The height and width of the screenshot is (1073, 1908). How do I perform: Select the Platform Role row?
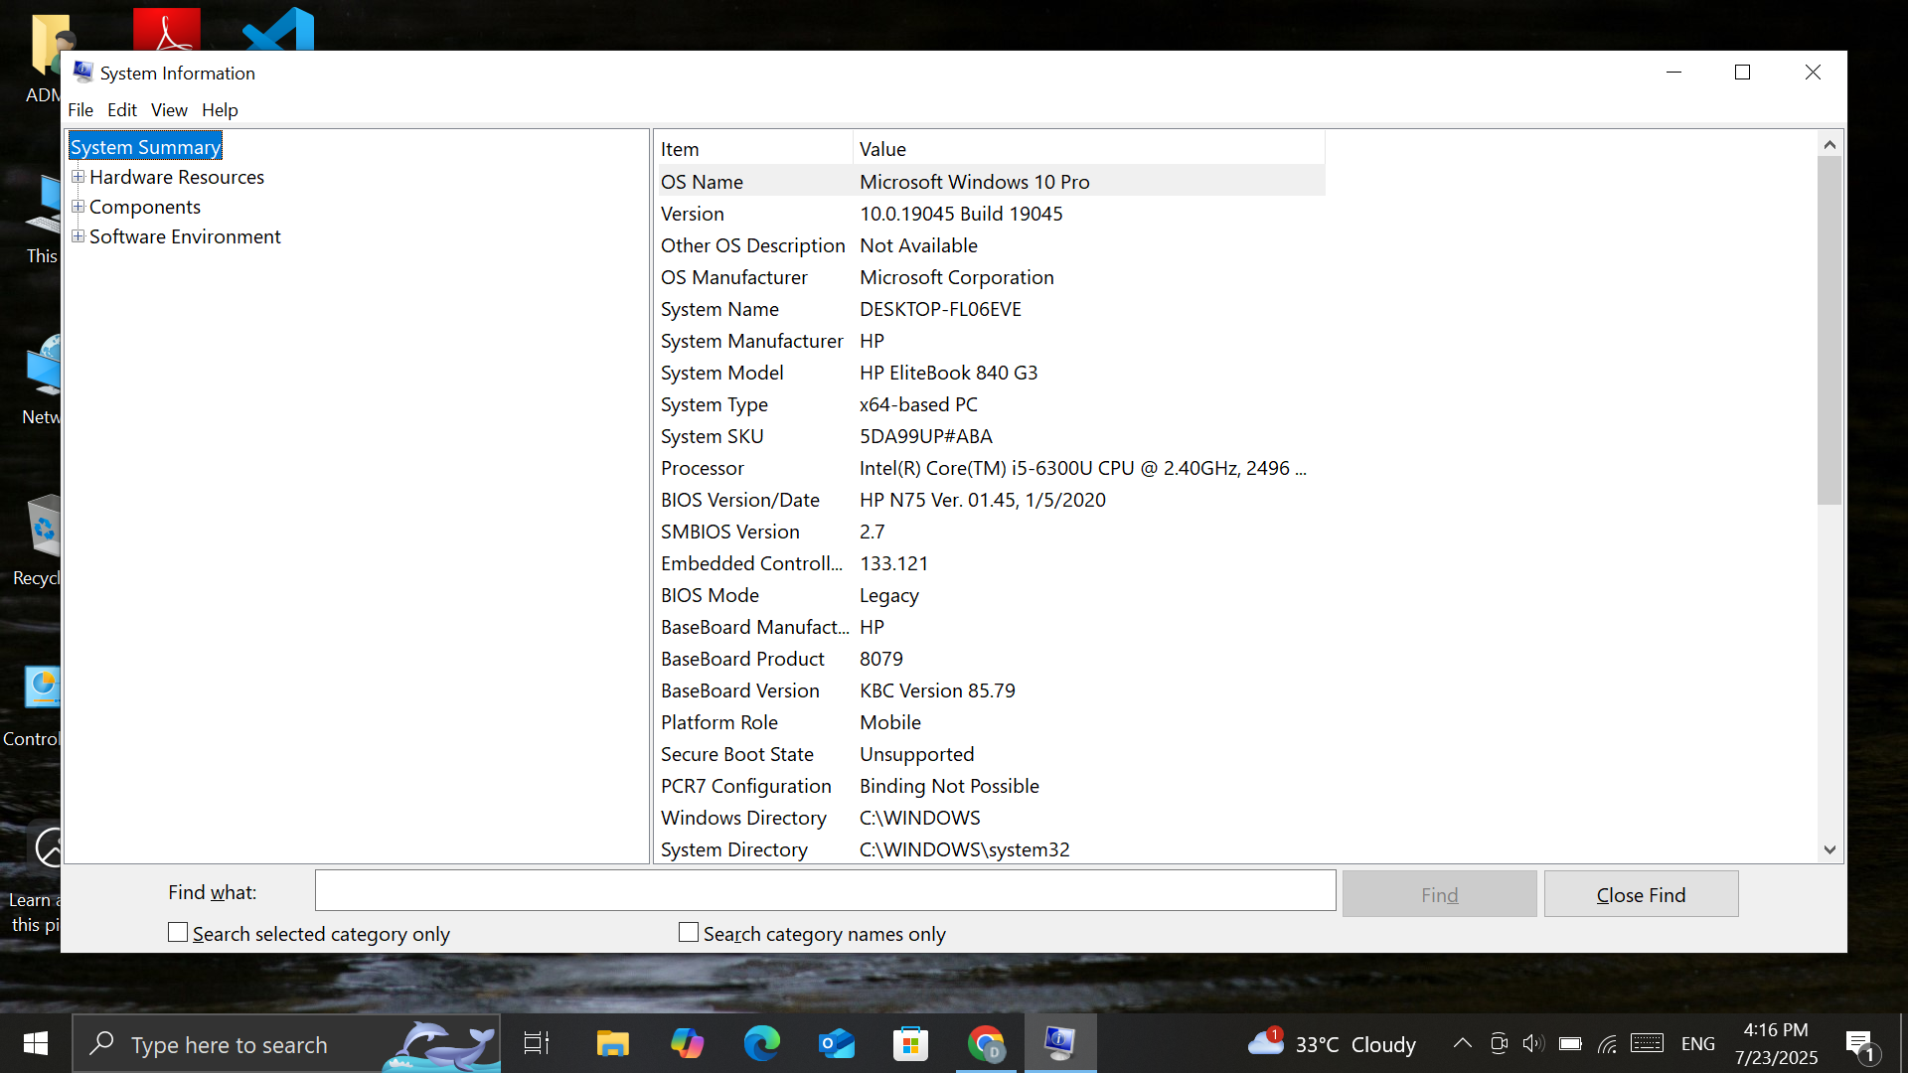(x=990, y=722)
